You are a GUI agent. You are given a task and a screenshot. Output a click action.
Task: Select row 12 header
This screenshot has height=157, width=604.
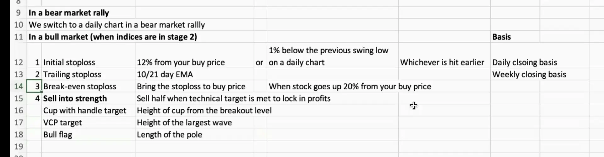[x=18, y=62]
